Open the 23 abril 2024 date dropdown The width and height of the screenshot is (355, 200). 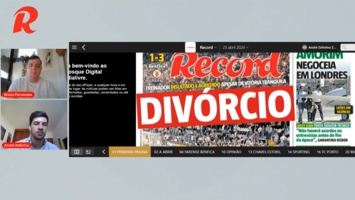235,47
